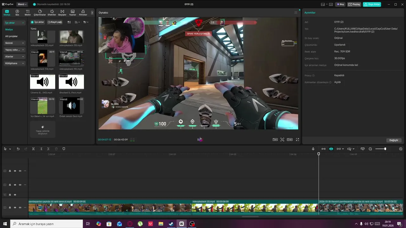Switch to the Metin text tab
The height and width of the screenshot is (228, 406).
point(28,13)
